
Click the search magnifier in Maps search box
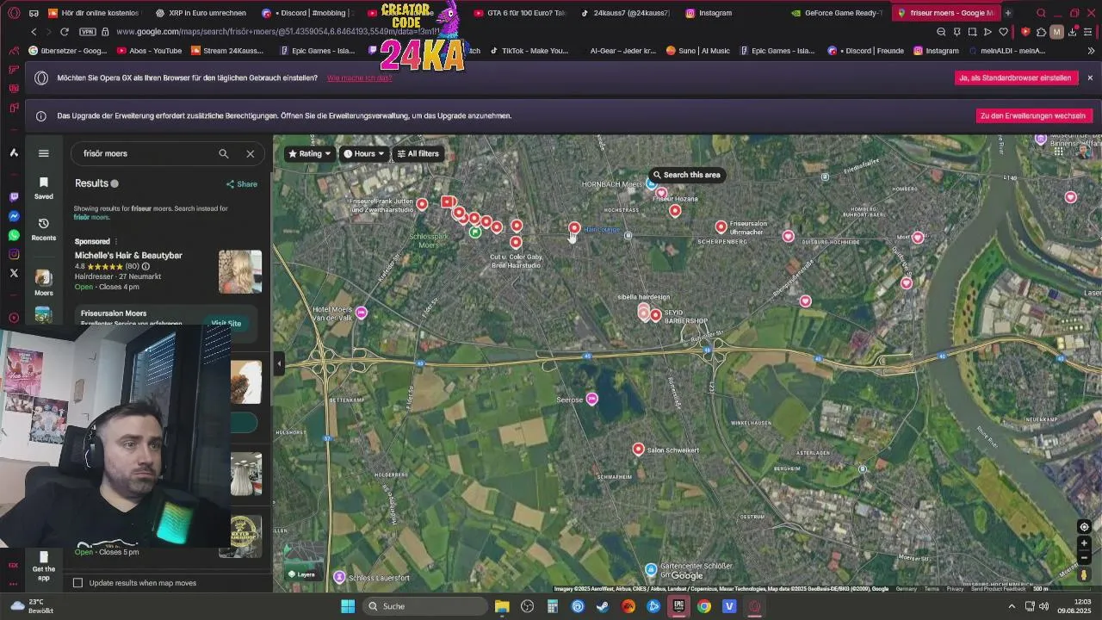(x=224, y=153)
